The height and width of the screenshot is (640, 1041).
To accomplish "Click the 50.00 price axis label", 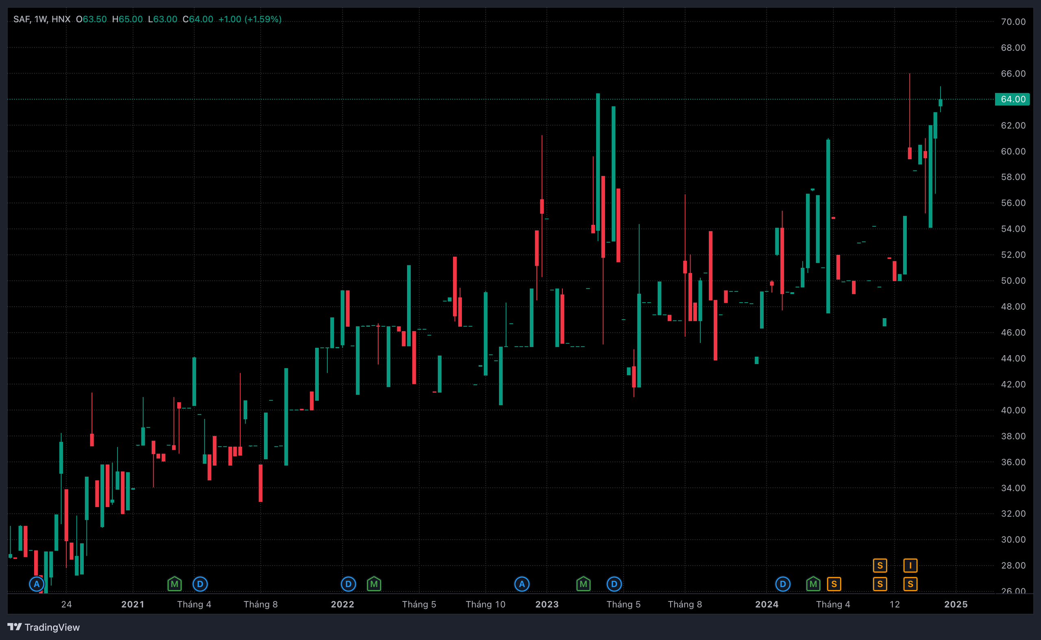I will click(1013, 281).
